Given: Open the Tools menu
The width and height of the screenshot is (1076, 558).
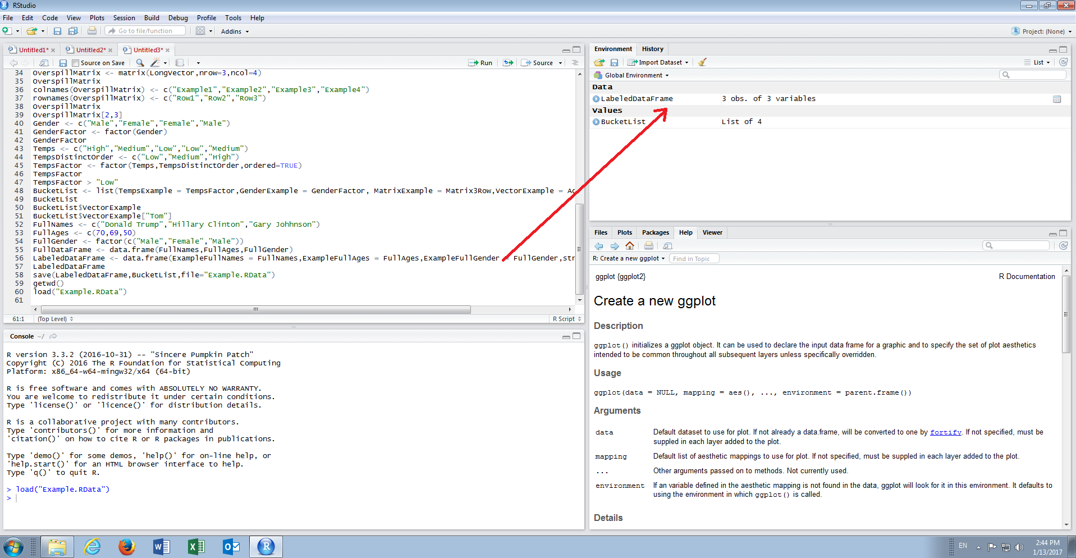Looking at the screenshot, I should click(233, 18).
